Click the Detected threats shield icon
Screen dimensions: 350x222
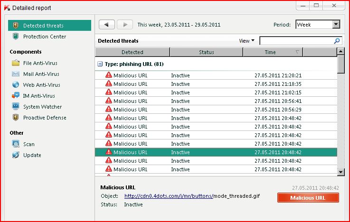pyautogui.click(x=16, y=26)
